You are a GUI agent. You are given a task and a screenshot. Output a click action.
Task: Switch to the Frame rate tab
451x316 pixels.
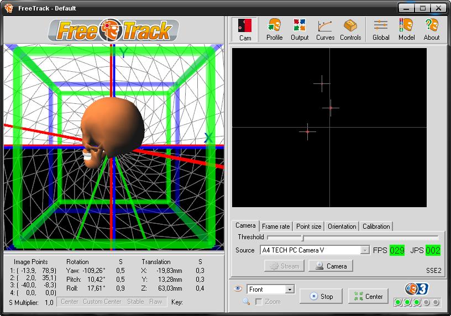pyautogui.click(x=276, y=227)
